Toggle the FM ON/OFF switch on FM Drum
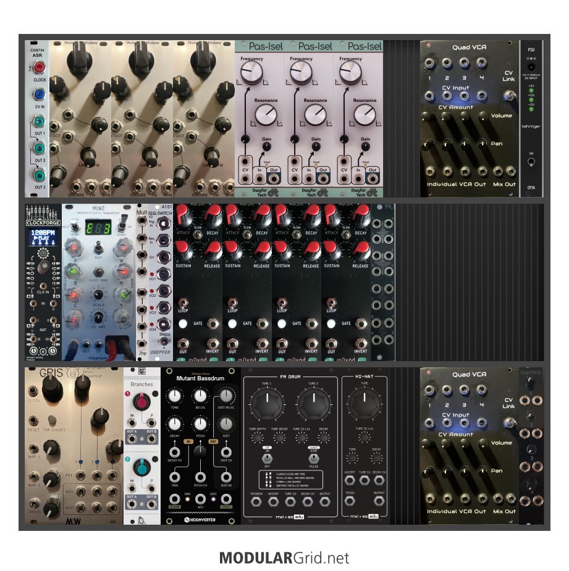This screenshot has width=569, height=571. click(x=267, y=458)
